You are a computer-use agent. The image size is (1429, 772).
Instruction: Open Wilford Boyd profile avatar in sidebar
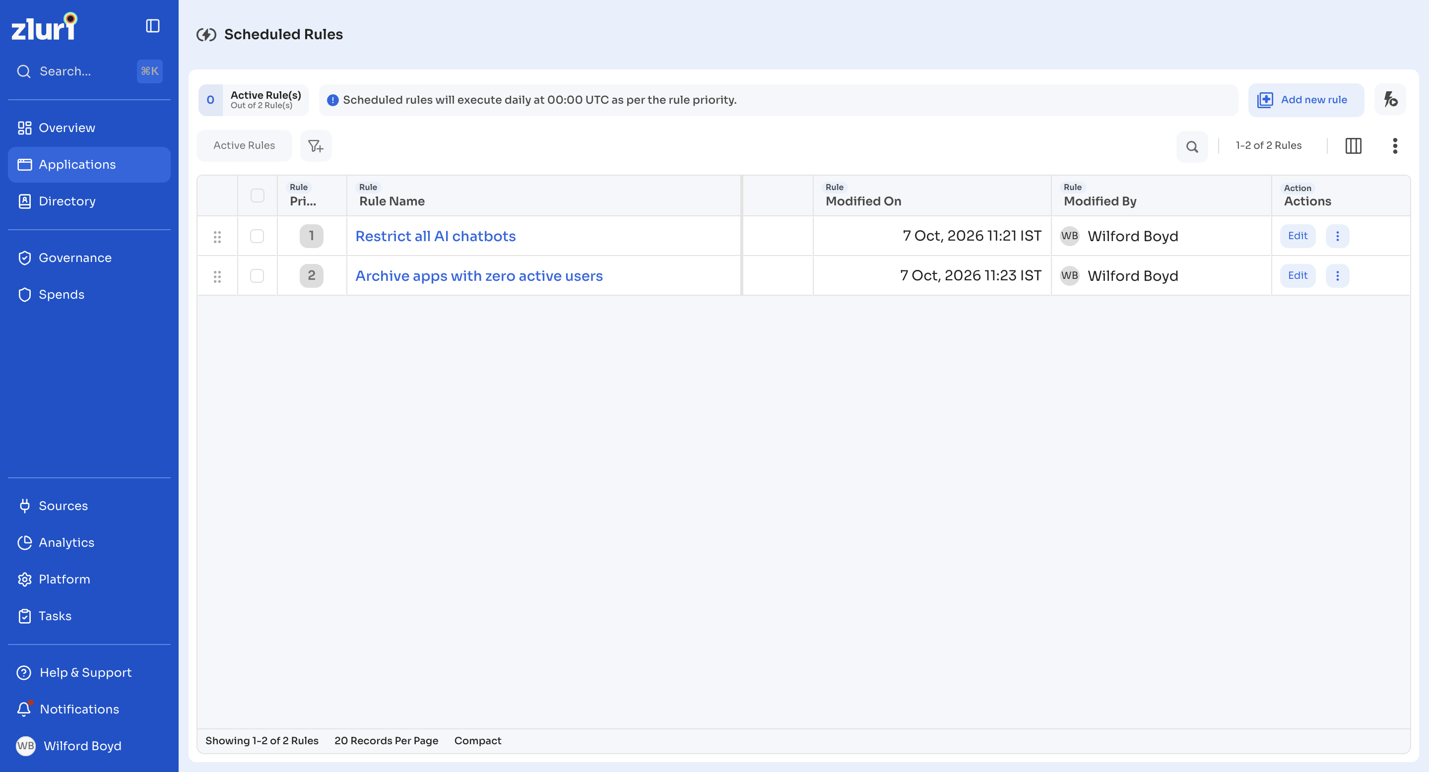25,745
